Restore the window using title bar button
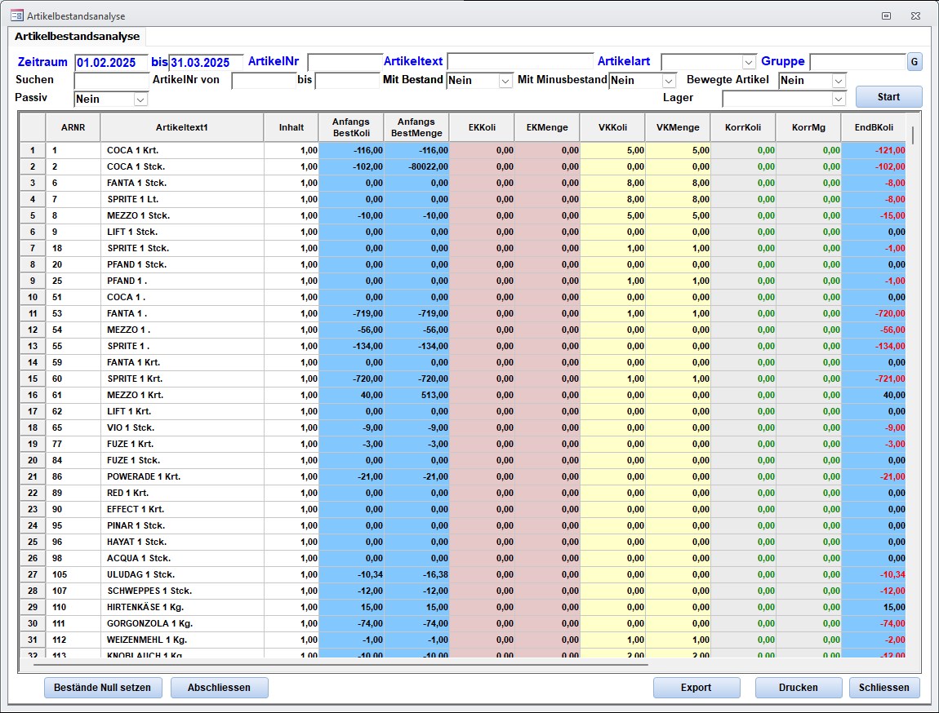Image resolution: width=939 pixels, height=713 pixels. click(886, 15)
